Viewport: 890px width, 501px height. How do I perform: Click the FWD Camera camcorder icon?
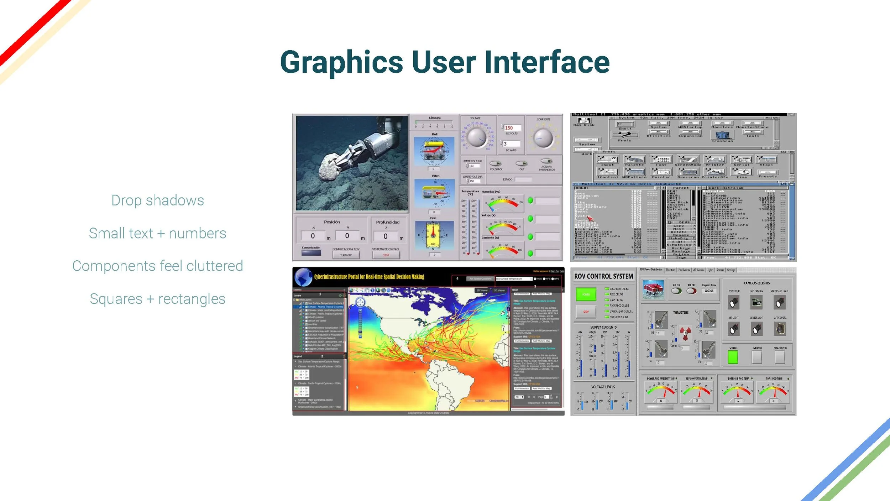point(756,303)
